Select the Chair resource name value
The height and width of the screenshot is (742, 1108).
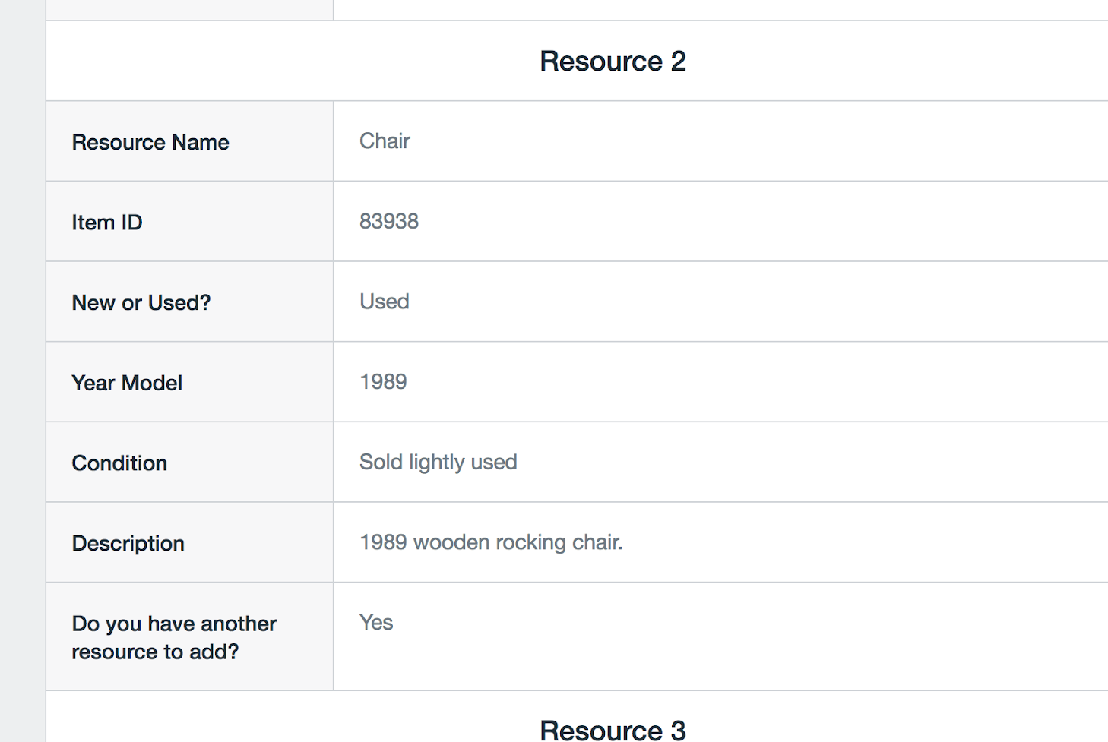[x=385, y=141]
